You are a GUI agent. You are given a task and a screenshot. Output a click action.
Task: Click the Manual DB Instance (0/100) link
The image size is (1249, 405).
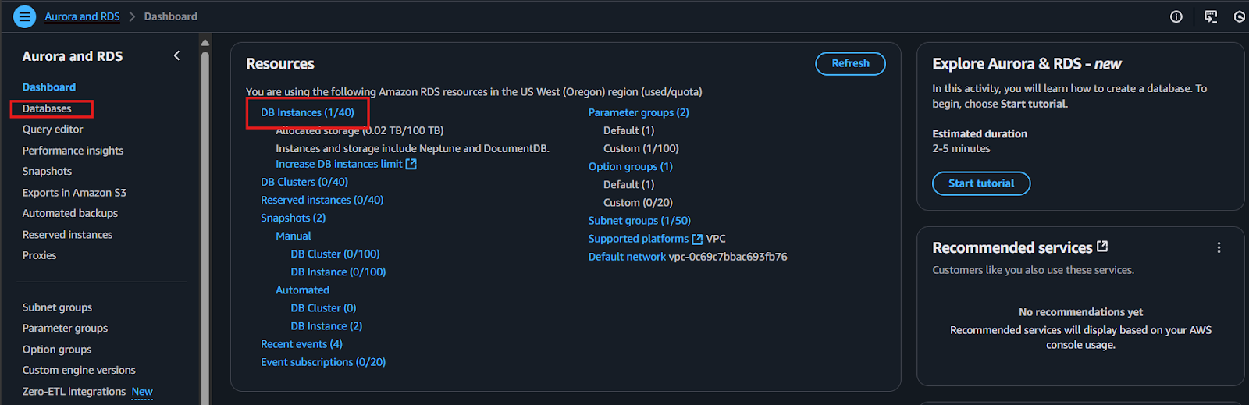338,272
